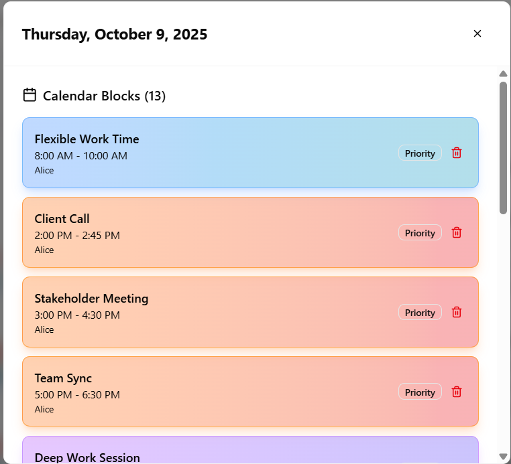Toggle Priority badge for Team Sync

point(420,392)
